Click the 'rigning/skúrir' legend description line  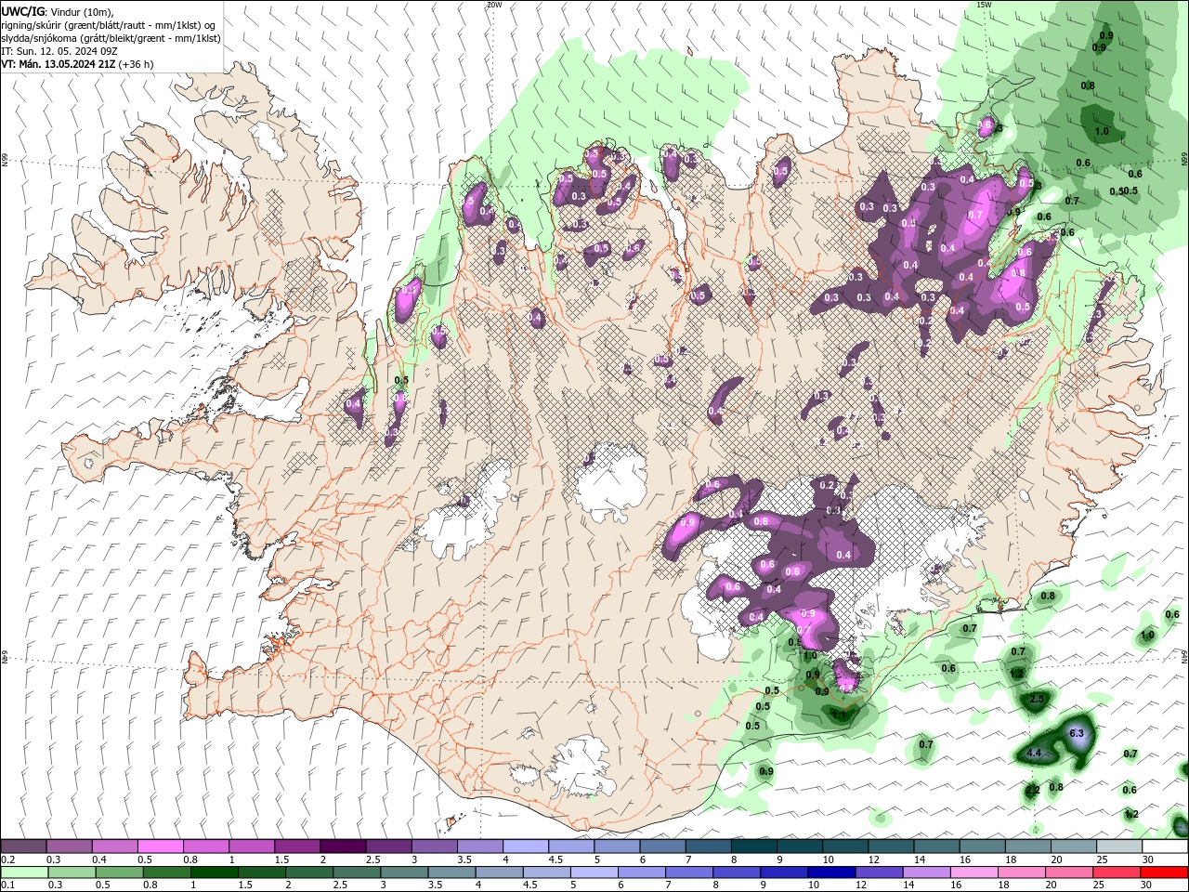(110, 25)
